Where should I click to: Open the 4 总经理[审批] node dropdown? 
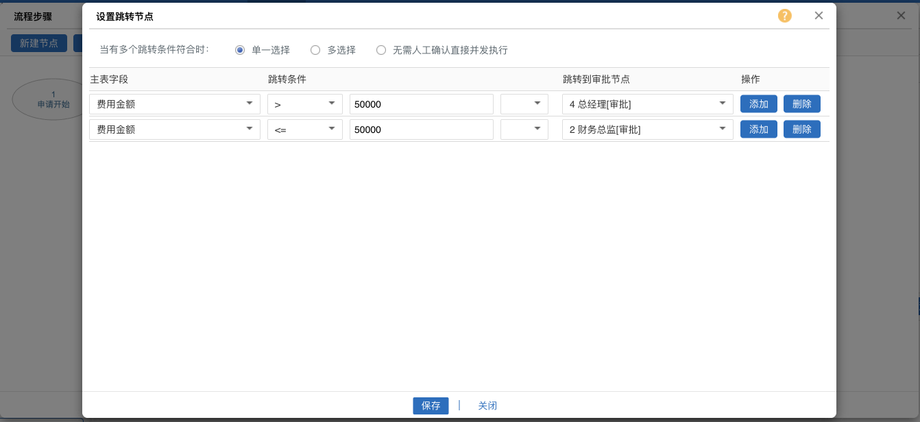pos(647,104)
